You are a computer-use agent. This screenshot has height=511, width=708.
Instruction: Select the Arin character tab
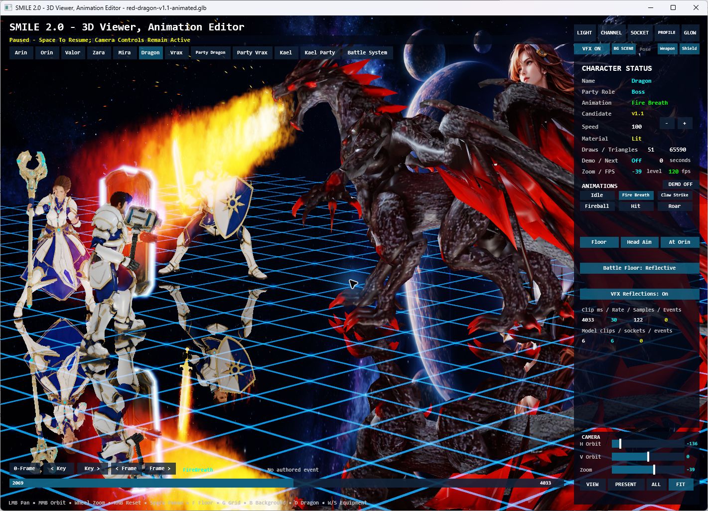tap(21, 52)
